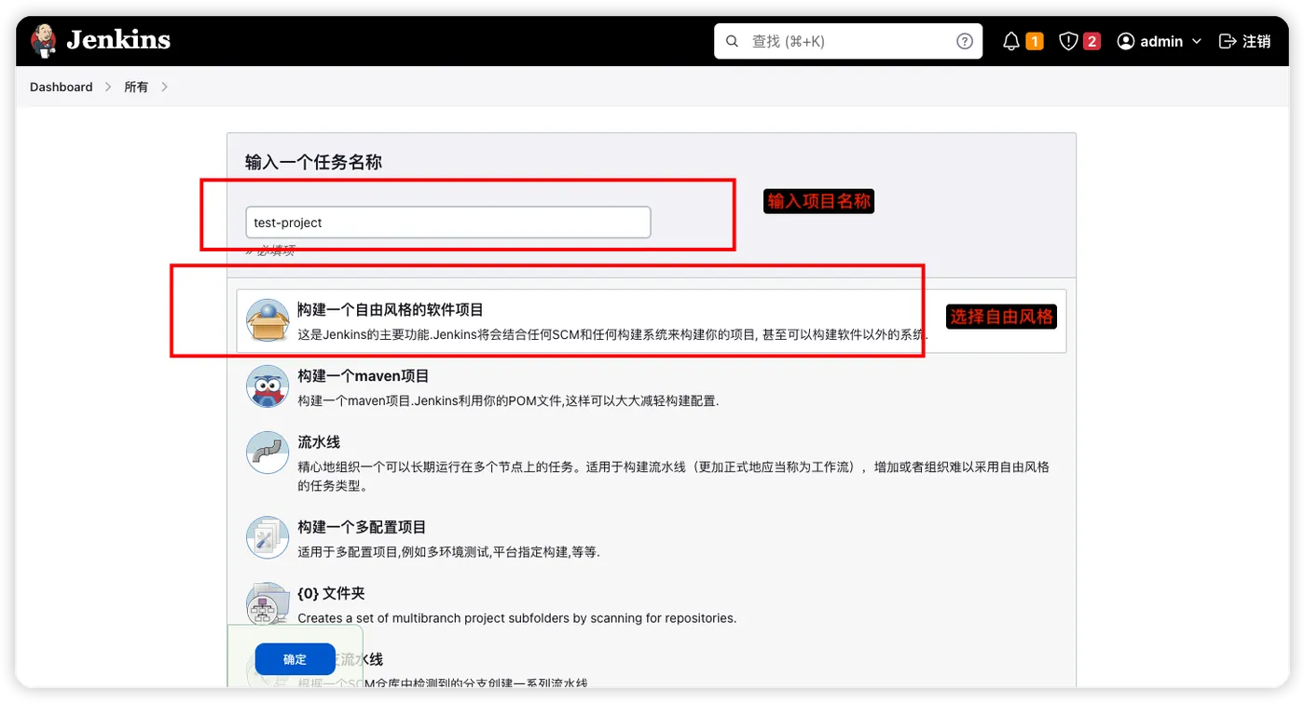
Task: Click the description 'Creates a set of multibranch project subfolders'
Action: click(x=516, y=617)
